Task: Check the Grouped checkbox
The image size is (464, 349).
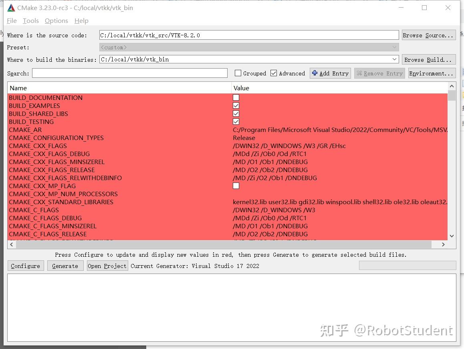Action: click(238, 73)
